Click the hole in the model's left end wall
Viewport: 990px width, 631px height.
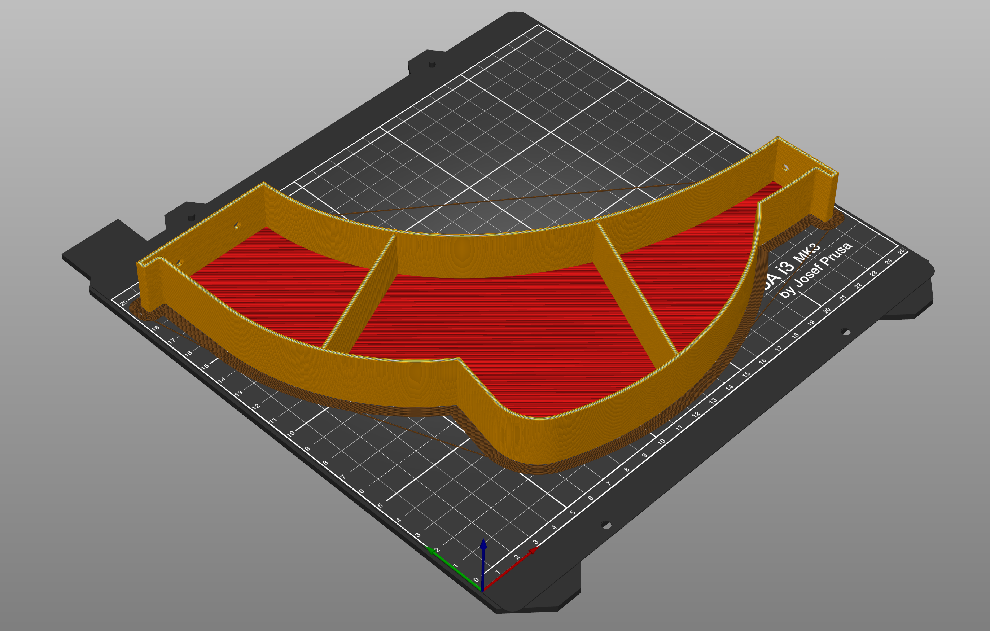(237, 226)
